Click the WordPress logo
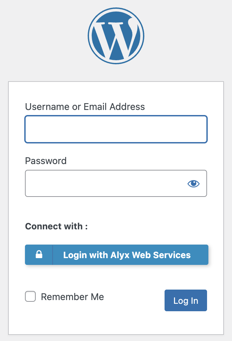Image resolution: width=232 pixels, height=341 pixels. point(116,36)
